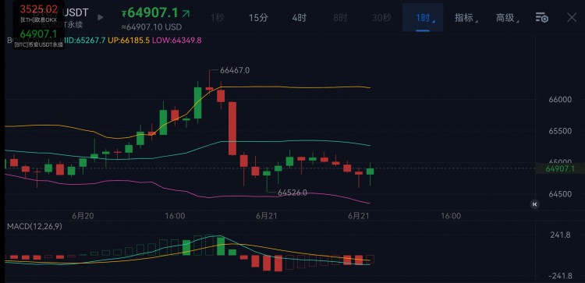
Task: Click the large red candle dropping from 66000
Action: click(232, 129)
